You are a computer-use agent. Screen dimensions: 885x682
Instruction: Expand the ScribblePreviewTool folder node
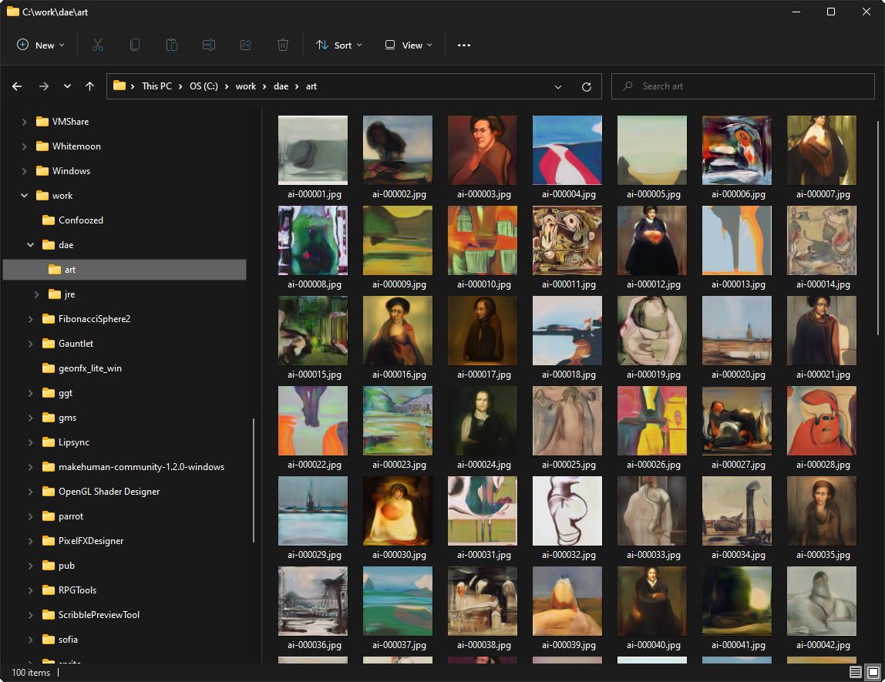click(x=31, y=615)
